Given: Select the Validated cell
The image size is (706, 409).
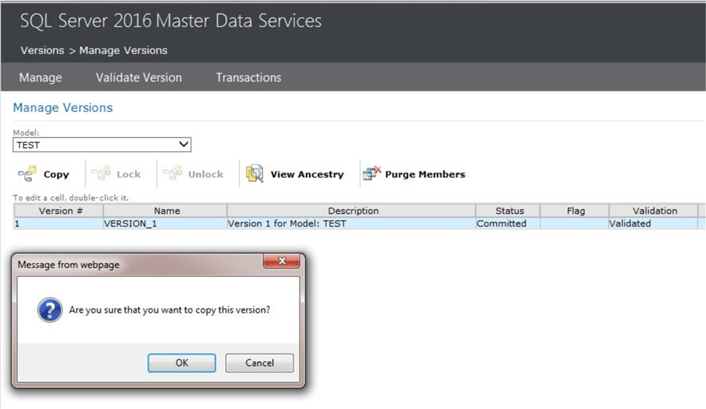Looking at the screenshot, I should pyautogui.click(x=653, y=223).
